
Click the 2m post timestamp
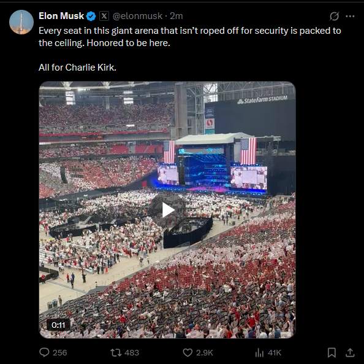[x=176, y=16]
